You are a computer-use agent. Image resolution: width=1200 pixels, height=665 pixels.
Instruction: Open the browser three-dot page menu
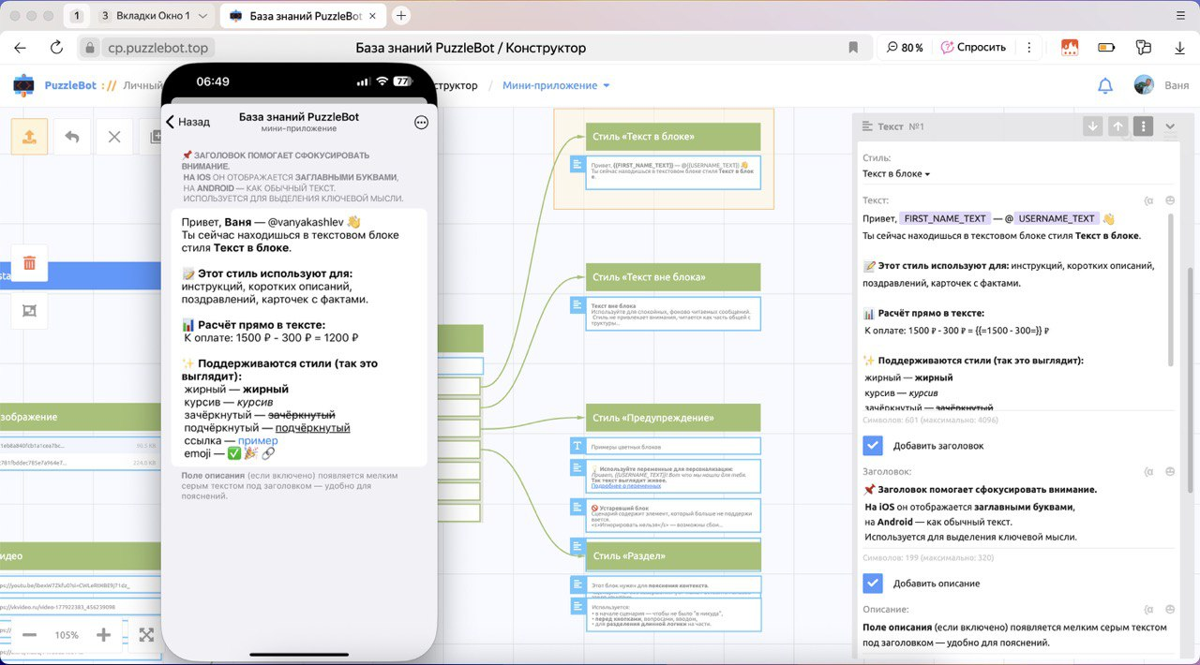1029,48
